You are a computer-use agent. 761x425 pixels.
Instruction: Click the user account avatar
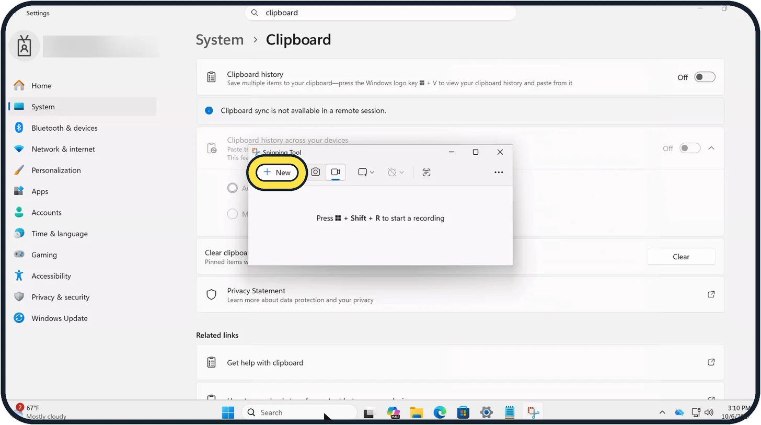(24, 46)
